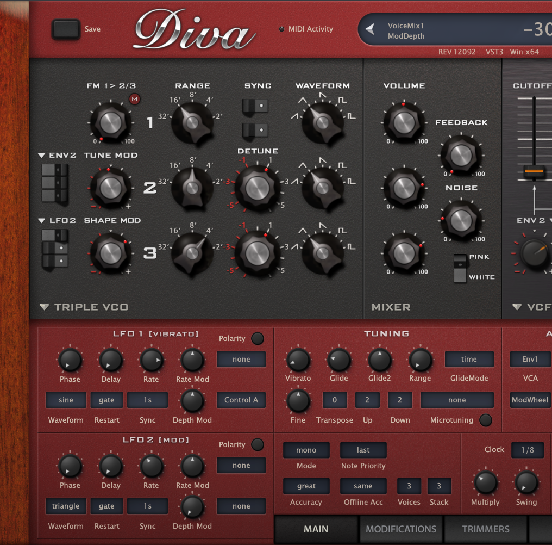The height and width of the screenshot is (545, 552).
Task: Click LFO 1 Rate knob
Action: tap(152, 360)
